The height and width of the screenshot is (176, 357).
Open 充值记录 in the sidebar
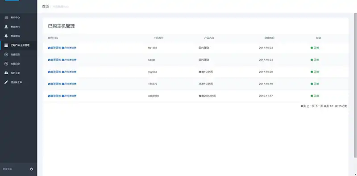click(18, 64)
